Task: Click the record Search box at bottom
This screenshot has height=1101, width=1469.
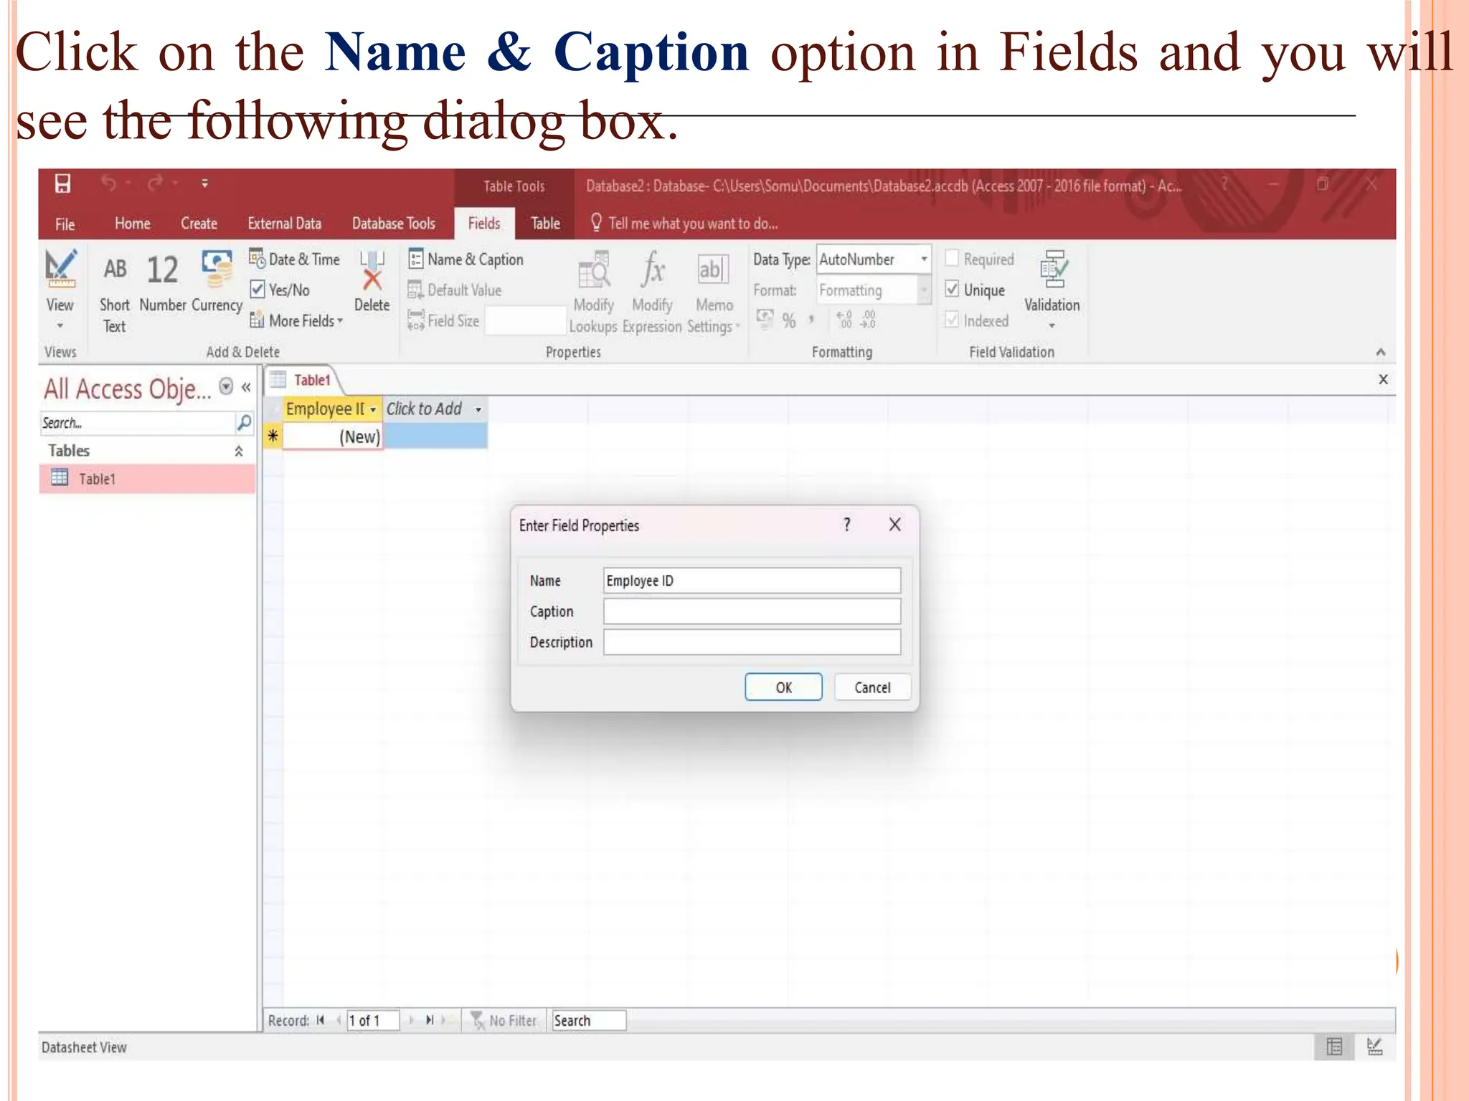Action: 588,1020
